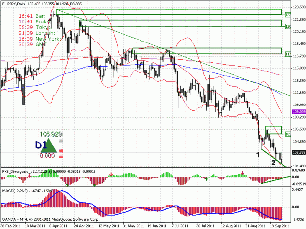Click the 28 Feb 2011 date label
The width and height of the screenshot is (306, 229).
pyautogui.click(x=11, y=226)
